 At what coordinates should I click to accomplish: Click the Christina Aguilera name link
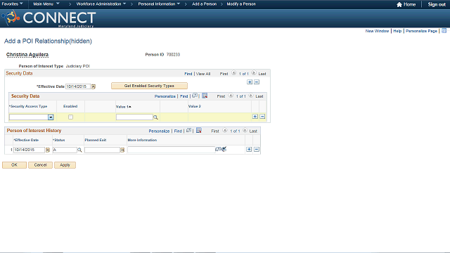click(x=27, y=55)
